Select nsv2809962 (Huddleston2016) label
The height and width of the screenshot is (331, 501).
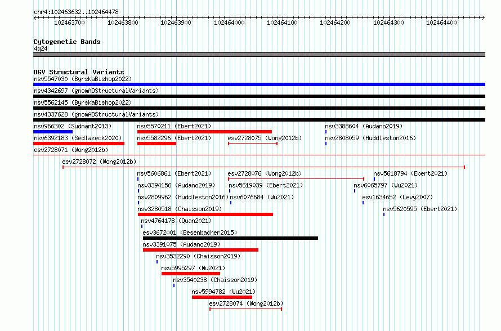point(183,197)
